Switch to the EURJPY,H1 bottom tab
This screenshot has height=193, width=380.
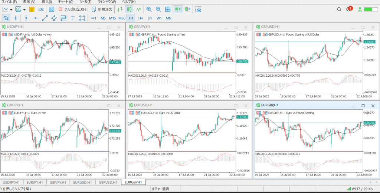35,182
